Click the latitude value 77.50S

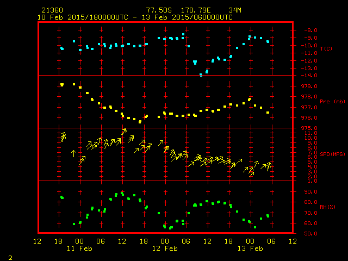tap(157, 10)
